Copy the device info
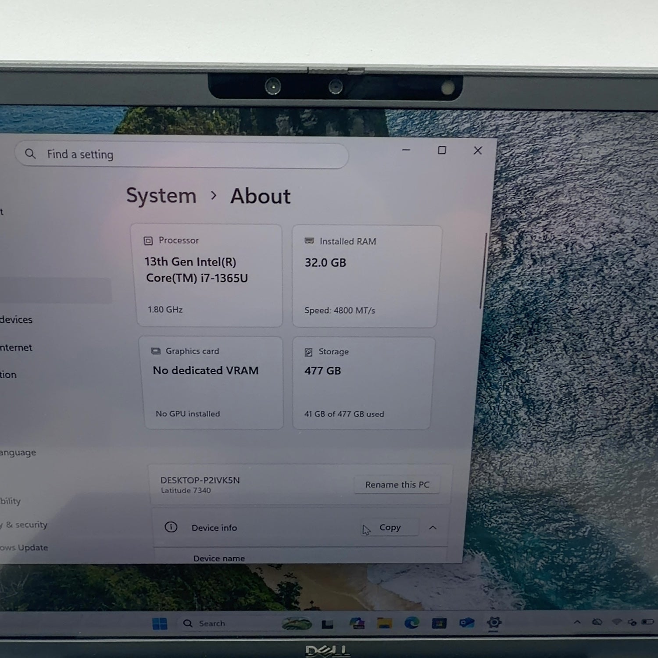Screen dimensions: 658x658 (x=390, y=527)
